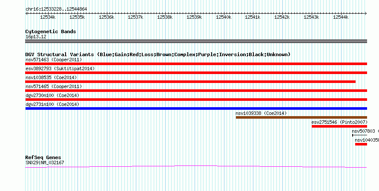Select the RefSeq Genes track title

click(43, 158)
